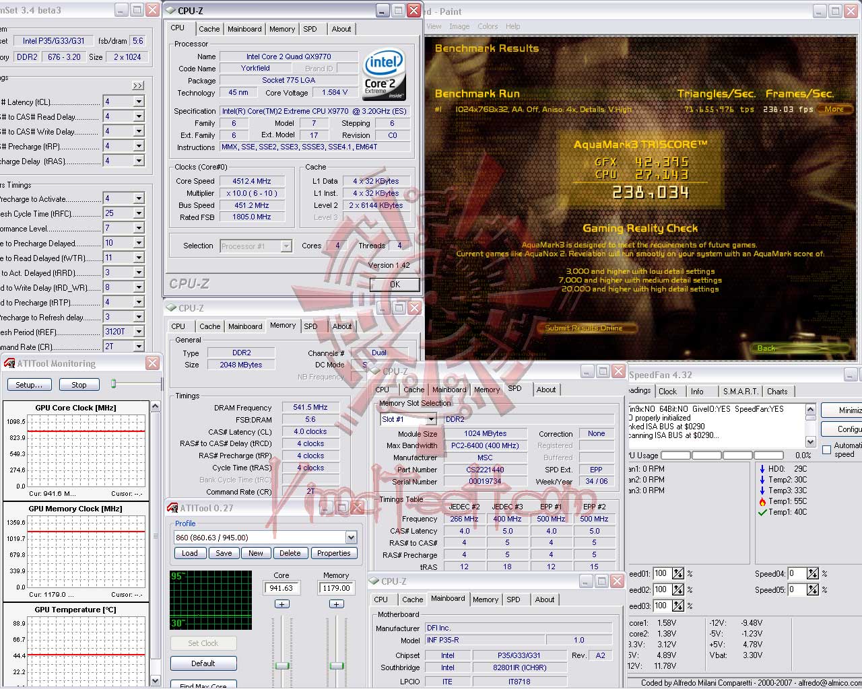Click the Back button in AquaMark3 results

coord(799,348)
